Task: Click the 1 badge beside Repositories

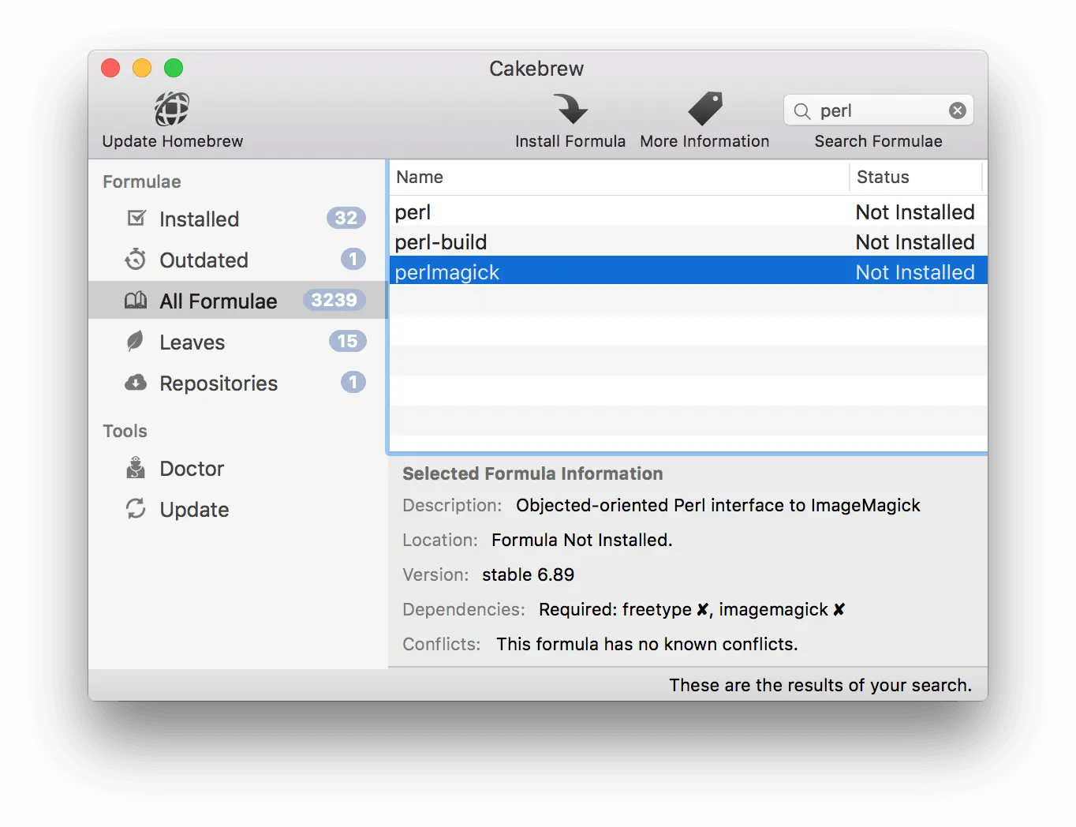Action: point(353,382)
